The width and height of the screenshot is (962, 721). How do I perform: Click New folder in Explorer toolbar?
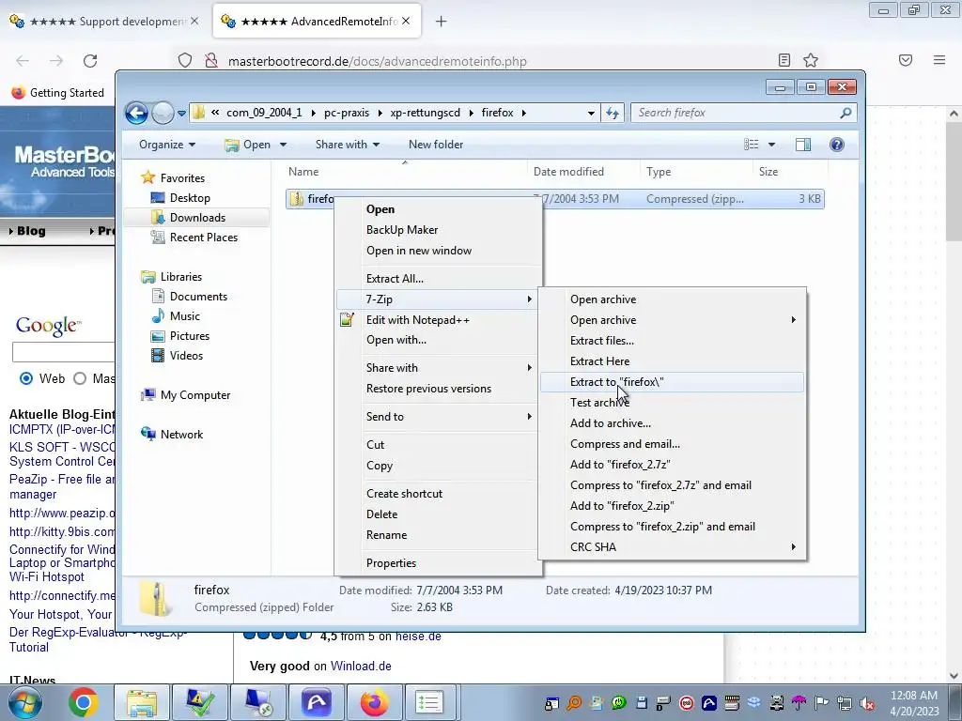436,145
